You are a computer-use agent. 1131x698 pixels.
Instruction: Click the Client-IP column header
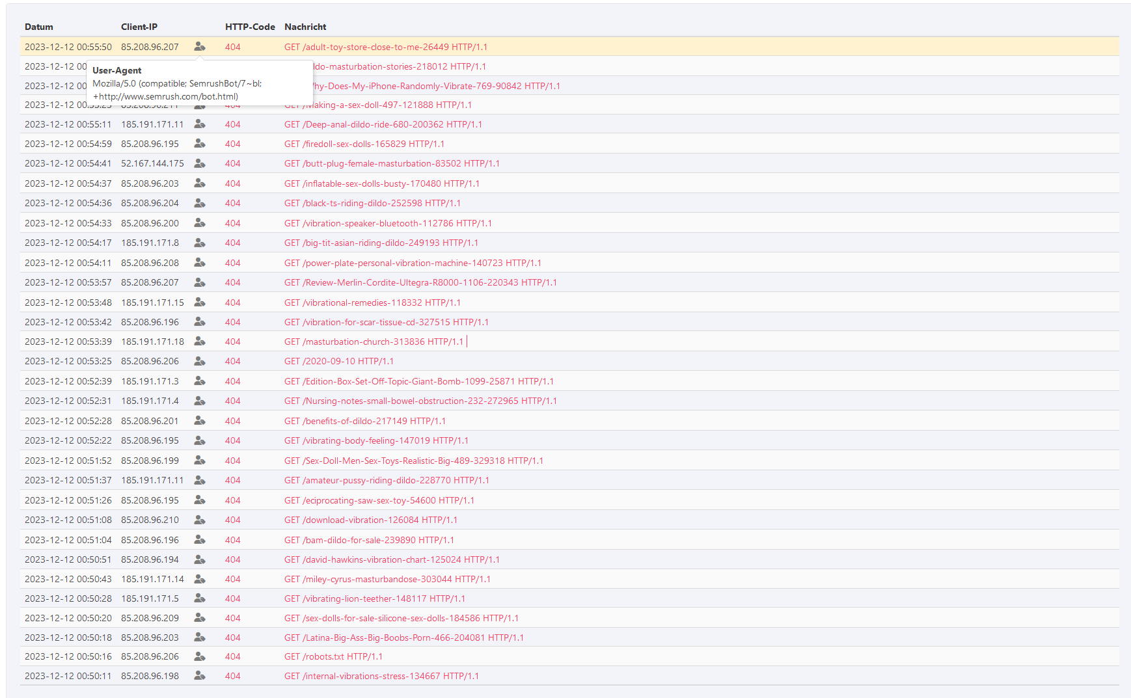pyautogui.click(x=139, y=27)
